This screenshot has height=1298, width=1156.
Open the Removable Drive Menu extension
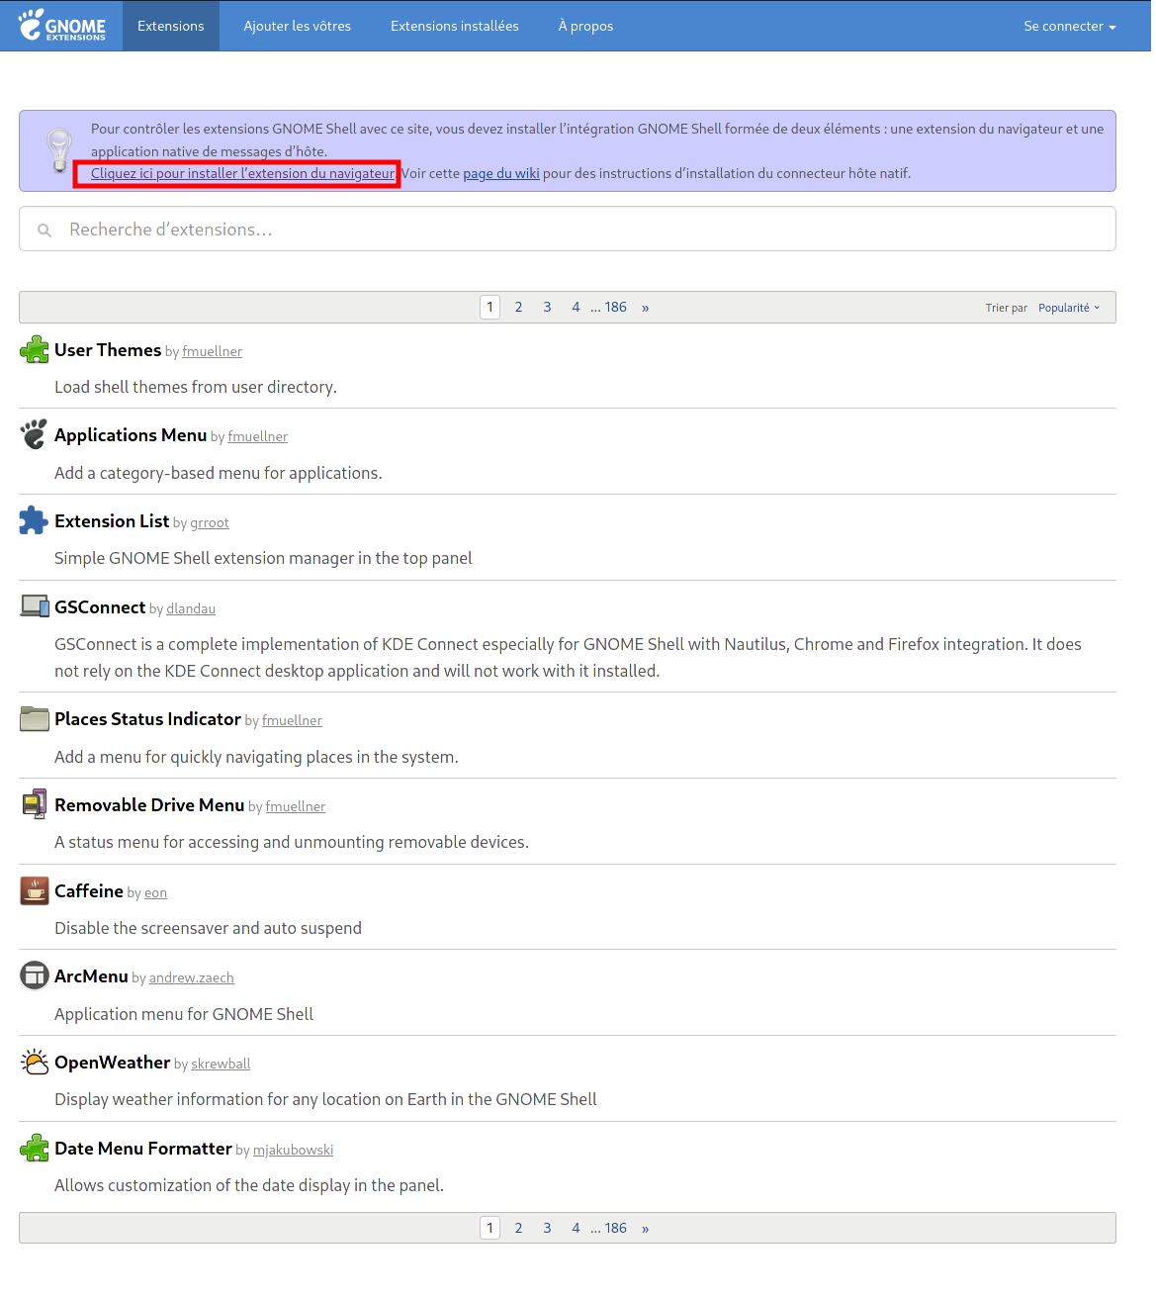click(149, 805)
